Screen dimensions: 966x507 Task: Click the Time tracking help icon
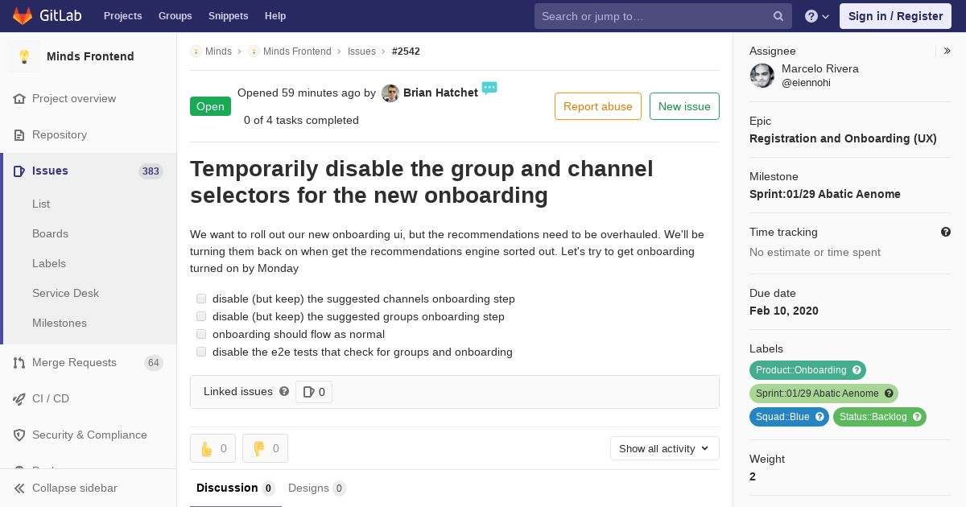click(946, 232)
